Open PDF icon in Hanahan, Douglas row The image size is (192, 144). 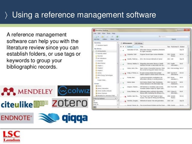[x=125, y=101]
